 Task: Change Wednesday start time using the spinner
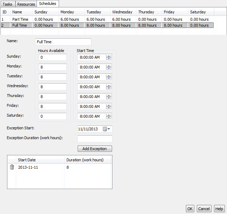(109, 87)
